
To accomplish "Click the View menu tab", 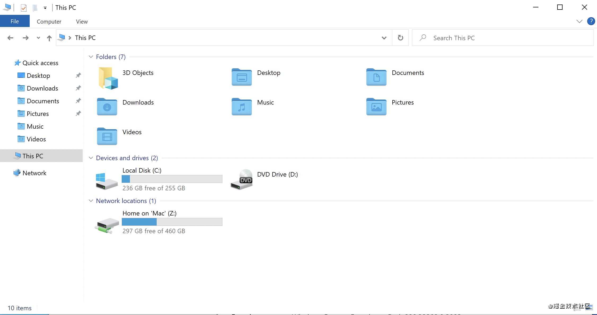I will [x=81, y=21].
